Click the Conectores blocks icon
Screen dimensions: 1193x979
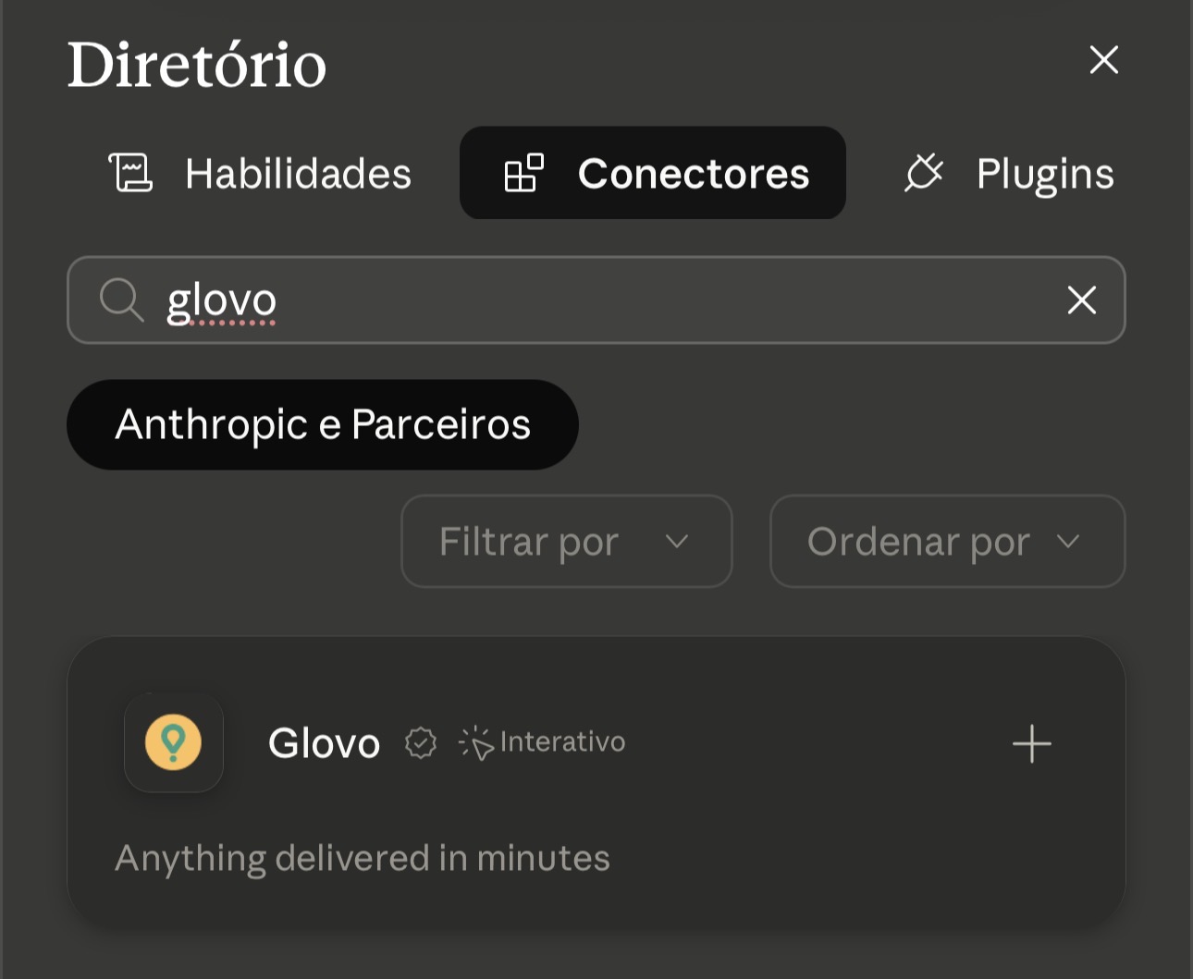coord(523,173)
